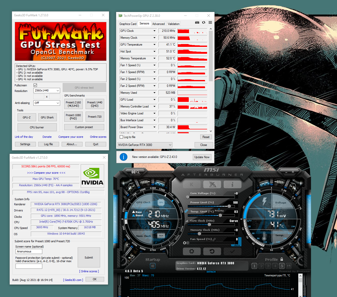Take a GPU-Z screenshot with the camera icon

click(197, 23)
